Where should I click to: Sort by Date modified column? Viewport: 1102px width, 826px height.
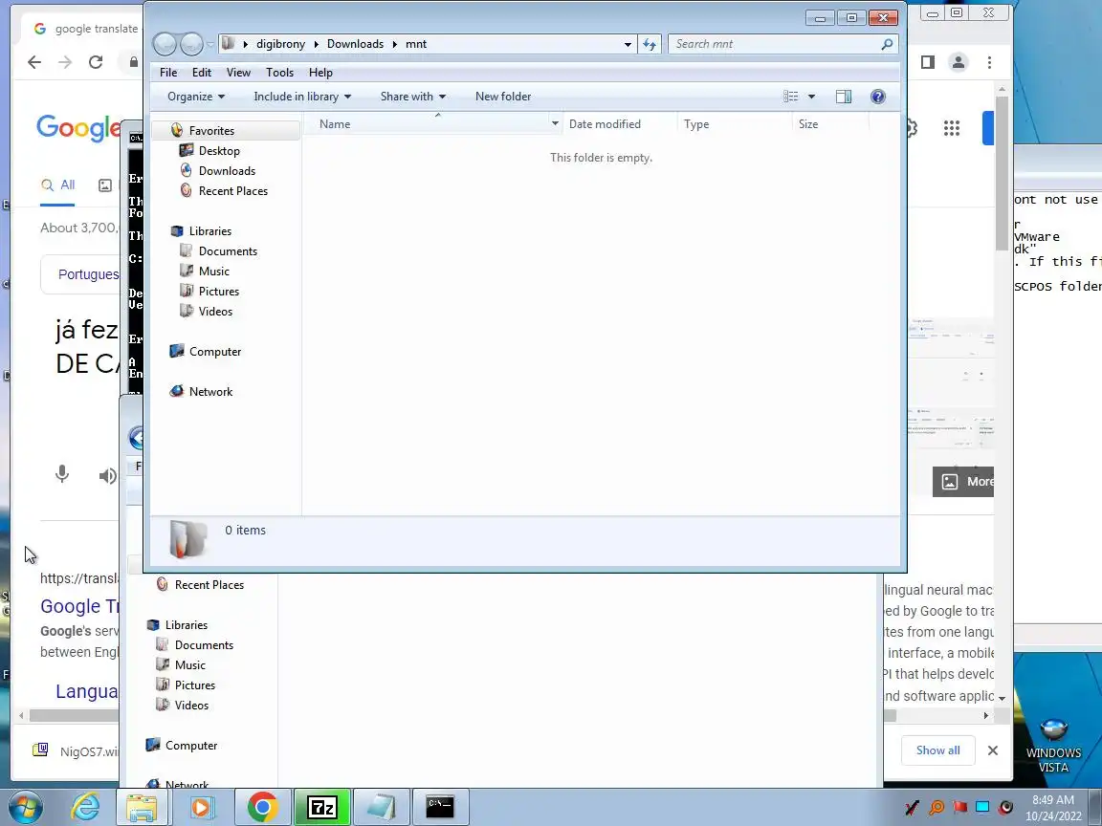(x=605, y=123)
